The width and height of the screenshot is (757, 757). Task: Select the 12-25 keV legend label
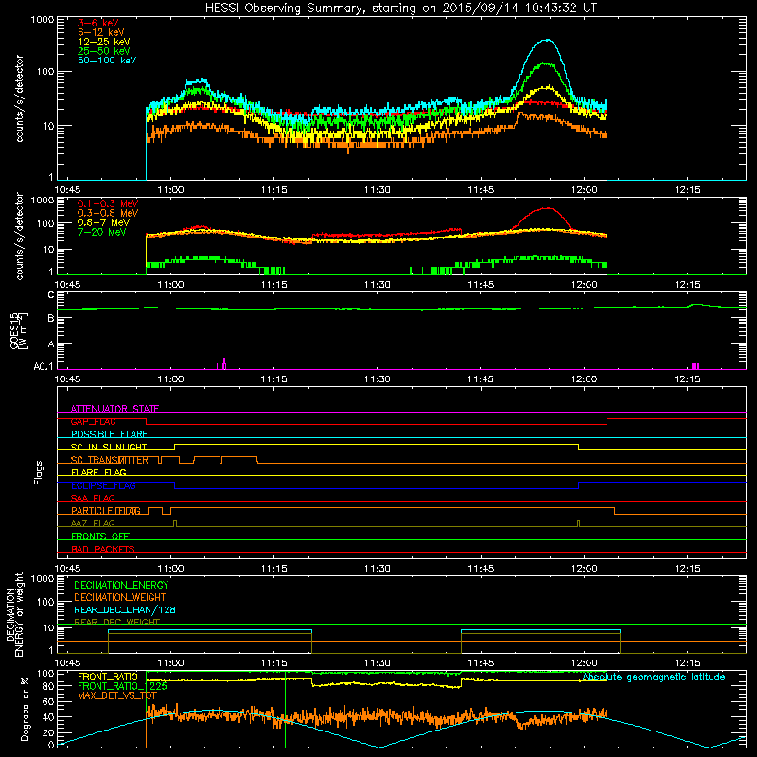(104, 42)
